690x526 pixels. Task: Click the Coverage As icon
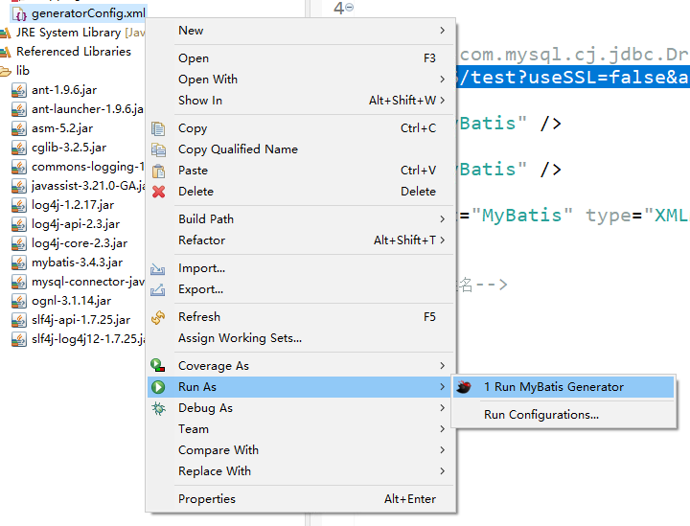point(158,366)
